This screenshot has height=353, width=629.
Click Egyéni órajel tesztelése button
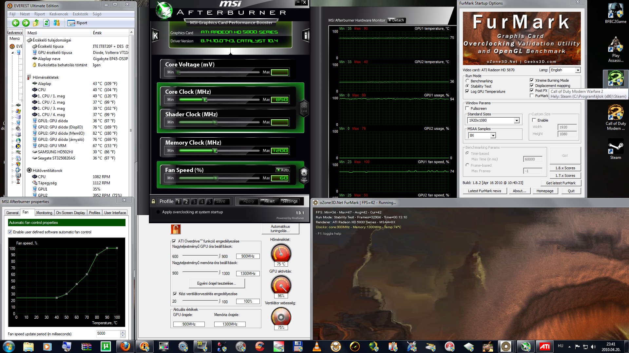click(x=217, y=283)
